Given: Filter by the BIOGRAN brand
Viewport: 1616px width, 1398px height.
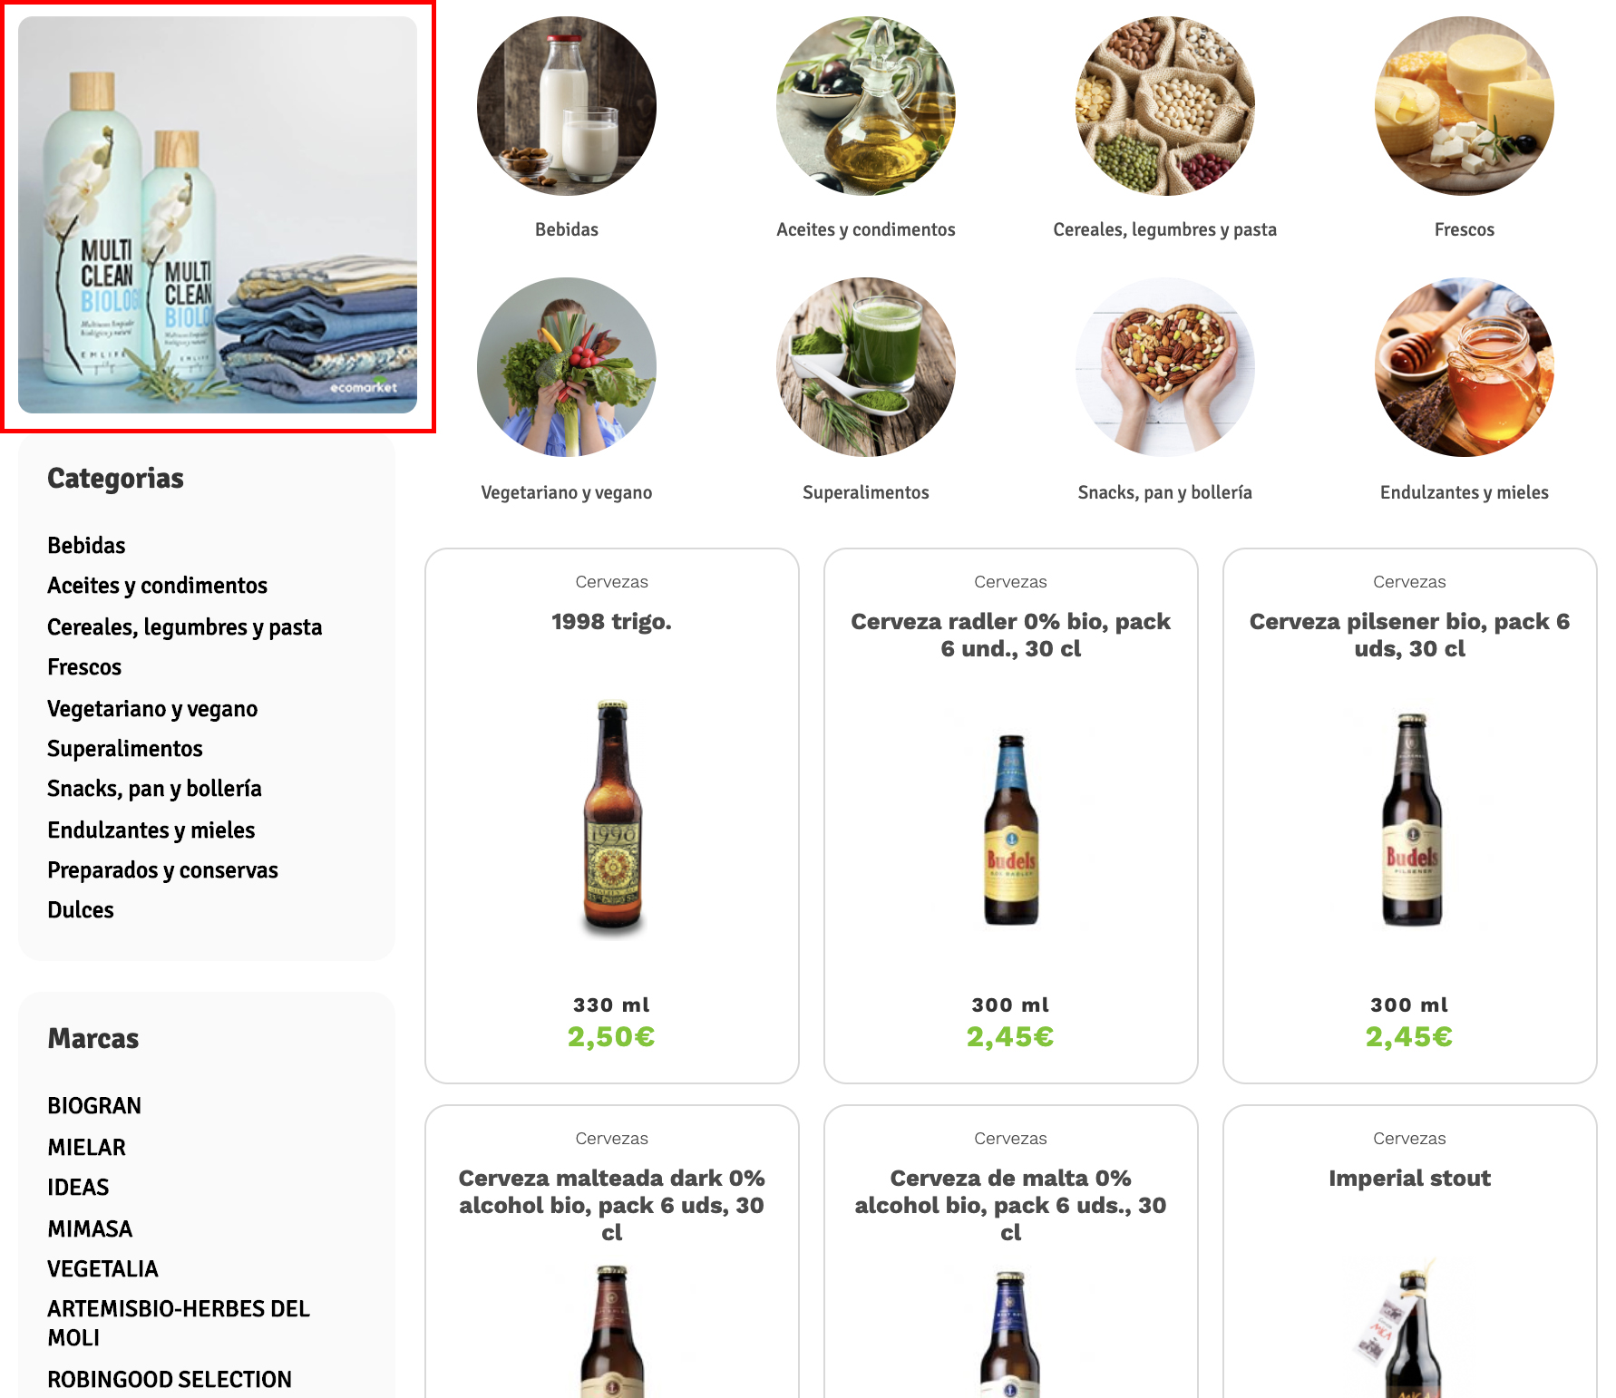Looking at the screenshot, I should [x=94, y=1106].
